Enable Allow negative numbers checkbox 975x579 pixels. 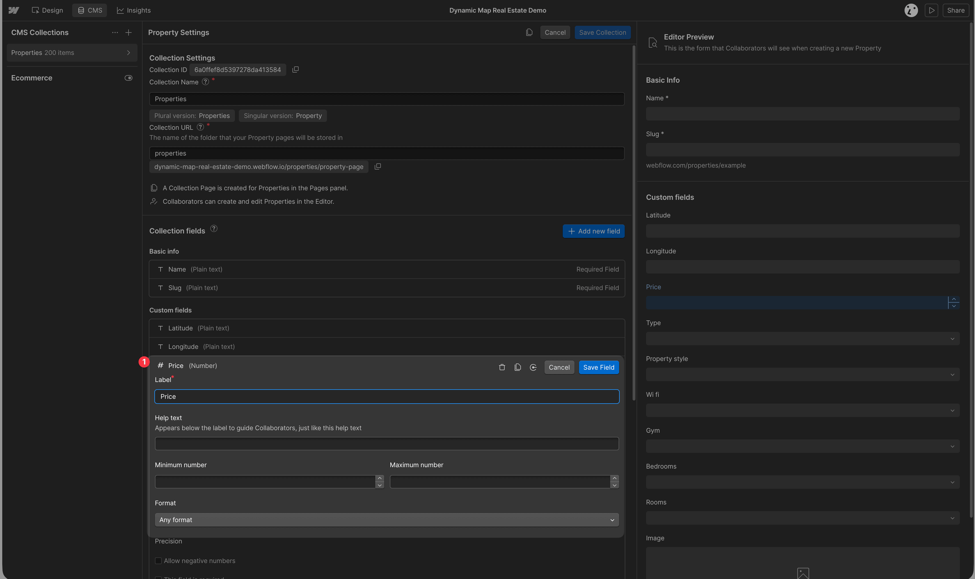click(x=158, y=561)
